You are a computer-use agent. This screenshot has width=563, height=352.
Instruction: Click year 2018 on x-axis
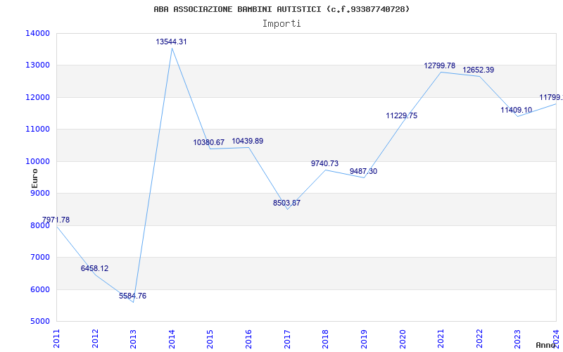[325, 339]
